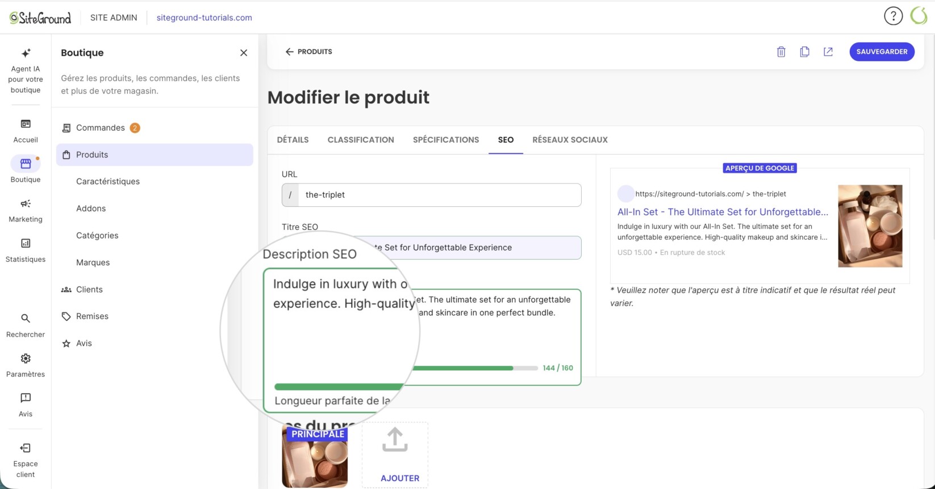Go back to PRODUITS
Viewport: 935px width, 489px height.
pyautogui.click(x=308, y=52)
